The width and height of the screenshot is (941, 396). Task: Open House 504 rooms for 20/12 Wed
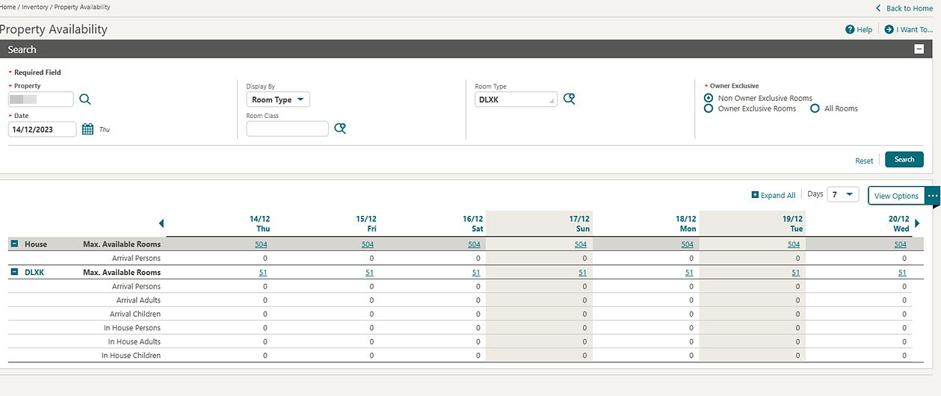click(901, 244)
